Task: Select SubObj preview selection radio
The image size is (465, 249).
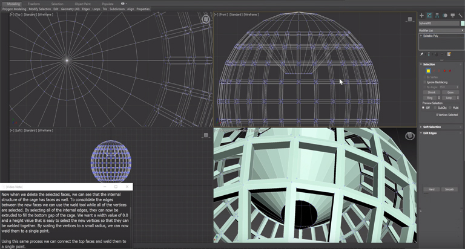Action: 436,108
